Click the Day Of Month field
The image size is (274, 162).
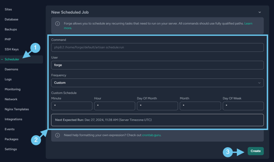[157, 106]
